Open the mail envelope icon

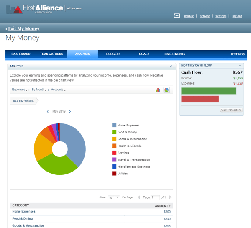(x=177, y=16)
